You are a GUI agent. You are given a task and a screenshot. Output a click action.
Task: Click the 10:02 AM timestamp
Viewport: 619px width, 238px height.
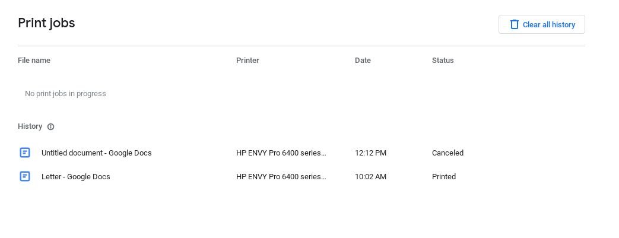pyautogui.click(x=370, y=177)
